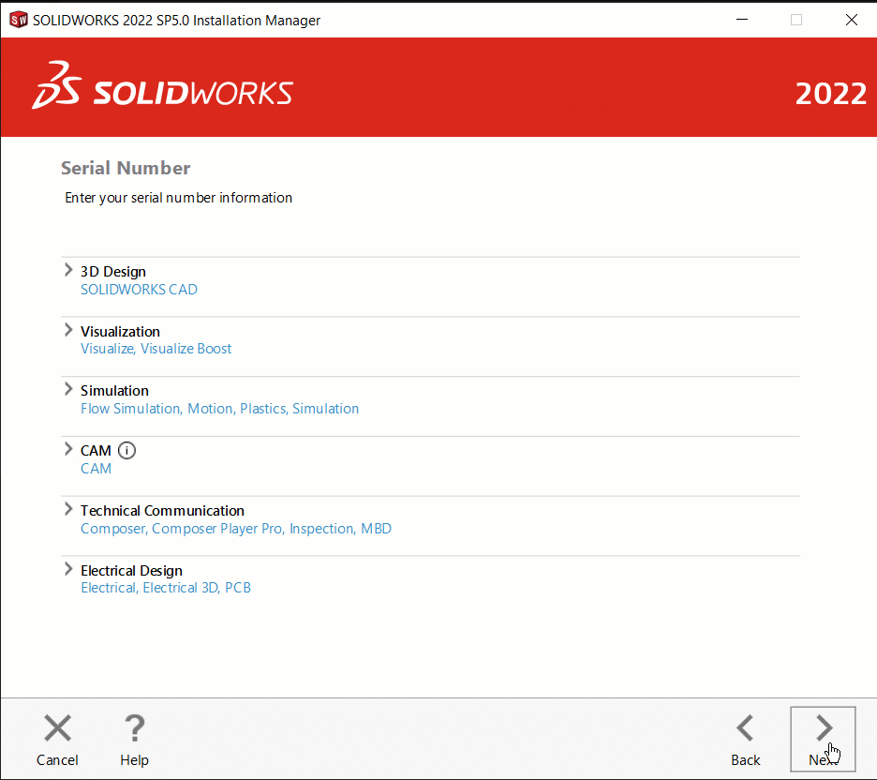Click the SOLIDWORKS title bar app icon

pos(19,20)
